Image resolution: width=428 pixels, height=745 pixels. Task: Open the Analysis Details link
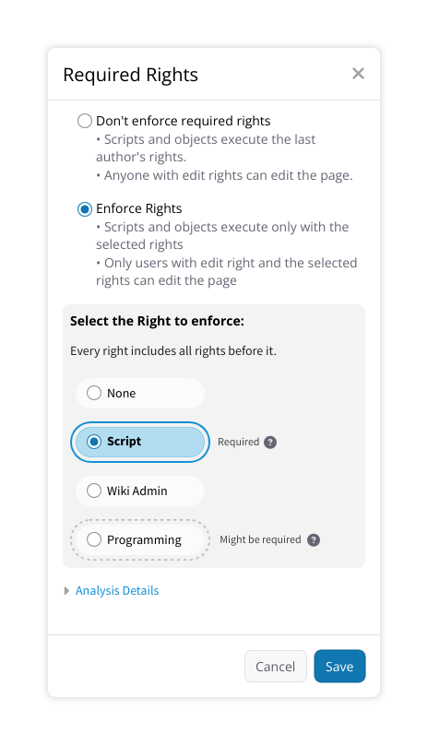tap(117, 591)
